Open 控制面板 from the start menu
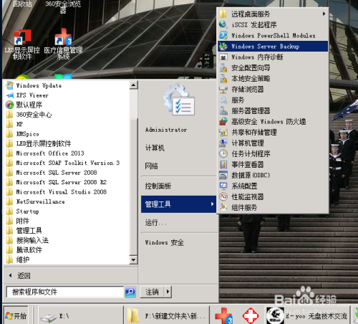Image resolution: width=358 pixels, height=324 pixels. coord(158,186)
